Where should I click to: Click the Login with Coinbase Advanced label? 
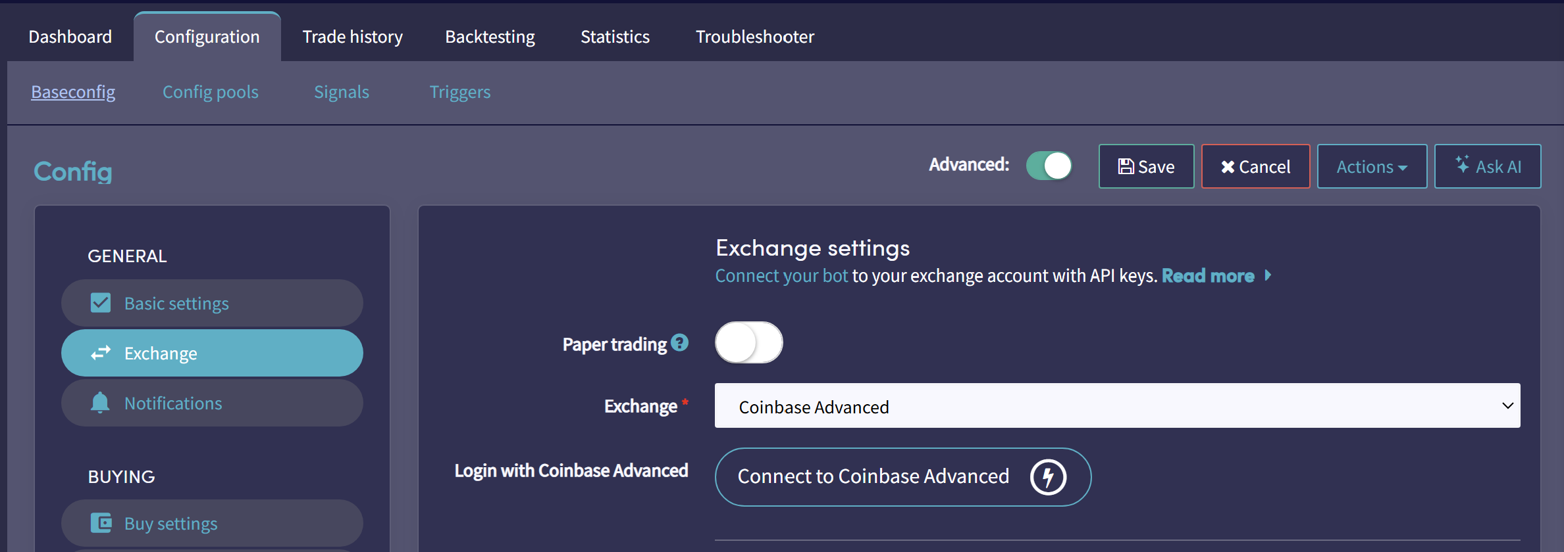point(571,471)
